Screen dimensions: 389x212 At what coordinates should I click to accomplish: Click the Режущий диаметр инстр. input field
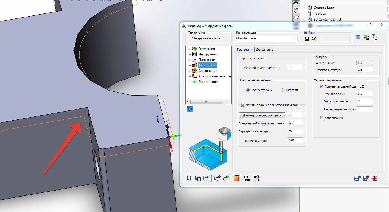(295, 68)
